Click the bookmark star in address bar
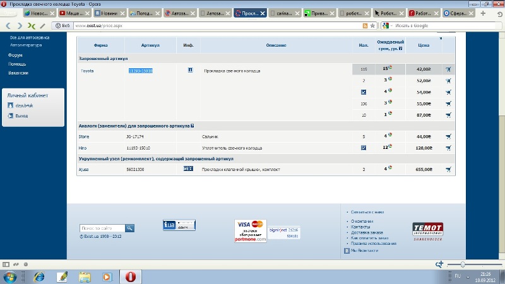The width and height of the screenshot is (505, 284). [x=372, y=25]
